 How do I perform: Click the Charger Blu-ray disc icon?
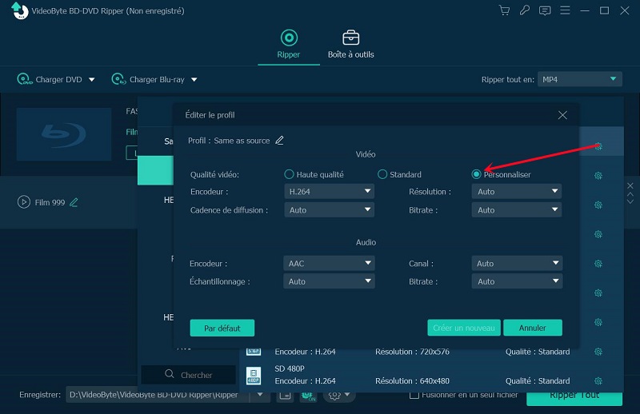[x=118, y=79]
